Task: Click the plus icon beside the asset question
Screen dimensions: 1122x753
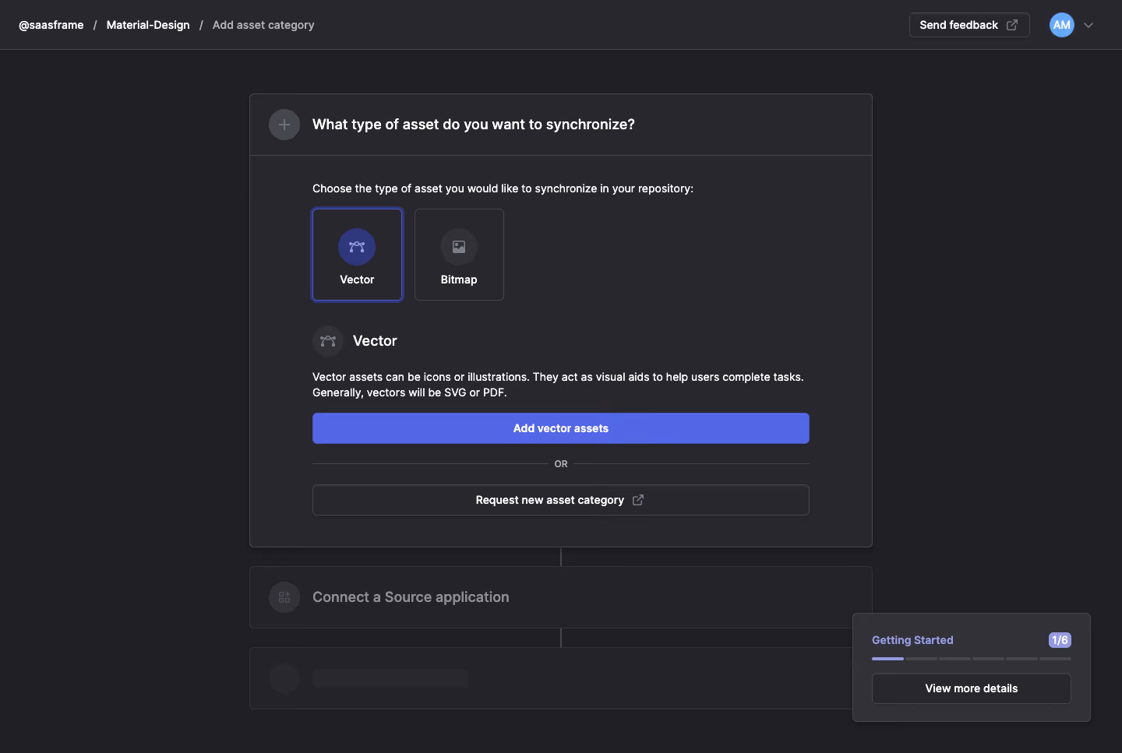Action: 284,125
